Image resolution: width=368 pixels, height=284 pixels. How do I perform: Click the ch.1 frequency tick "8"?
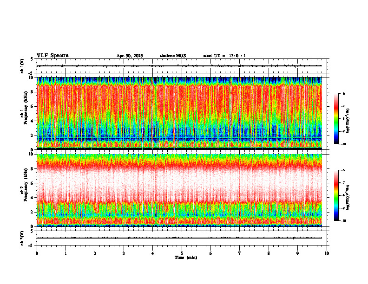pos(33,92)
